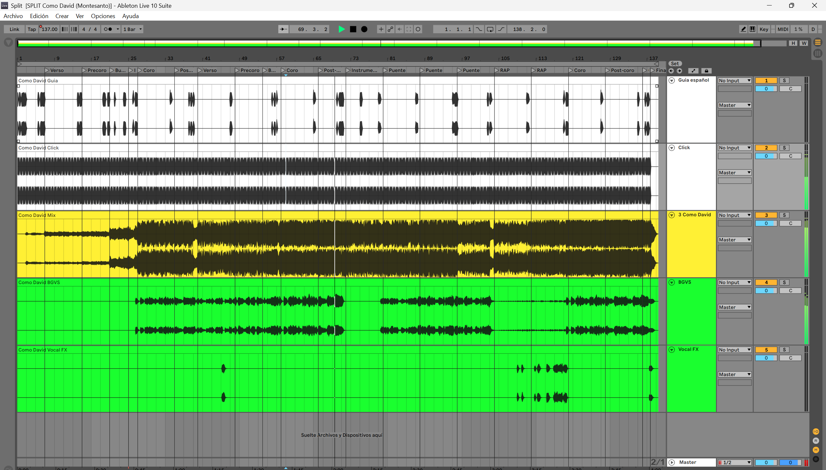Open Guia español input type dropdown

735,81
